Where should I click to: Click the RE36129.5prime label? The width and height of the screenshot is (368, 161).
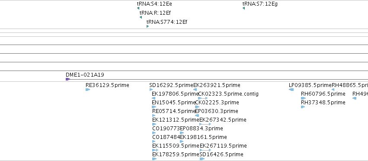pyautogui.click(x=107, y=85)
